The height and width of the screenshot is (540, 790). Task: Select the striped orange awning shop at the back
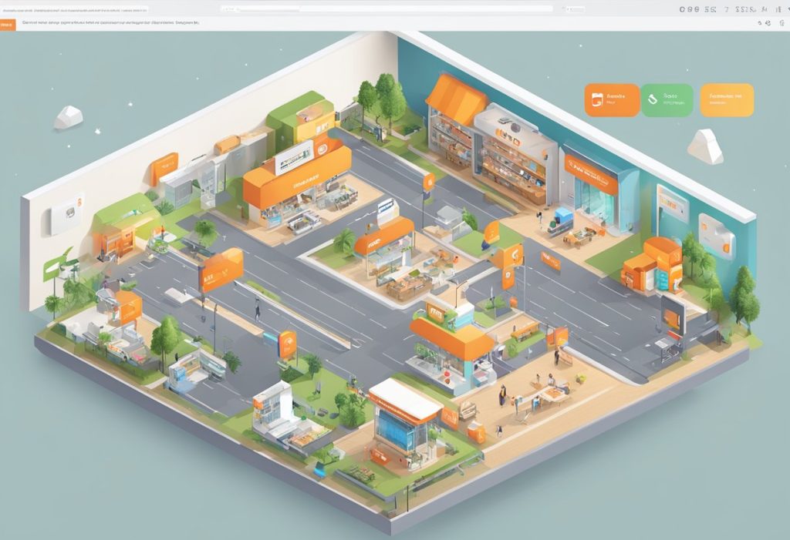pyautogui.click(x=456, y=96)
